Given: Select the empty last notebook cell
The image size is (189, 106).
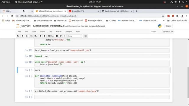Looking at the screenshot, I should coord(102,97).
